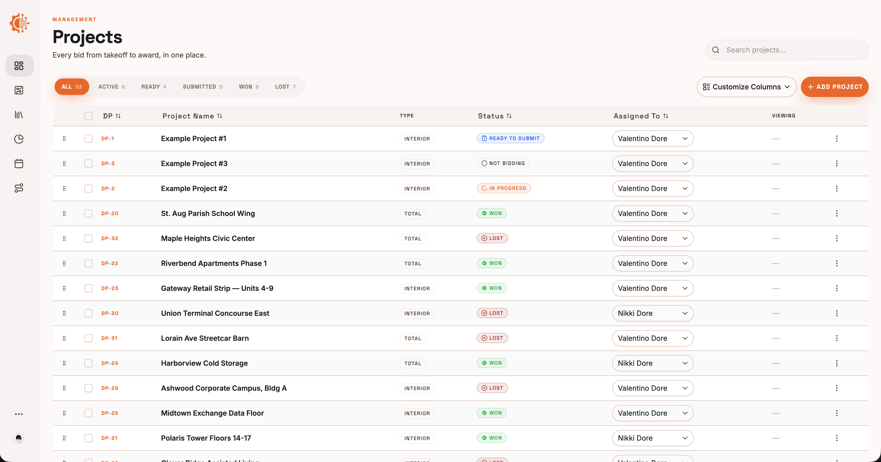
Task: Open assignee dropdown for Example Project #2
Action: tap(652, 188)
